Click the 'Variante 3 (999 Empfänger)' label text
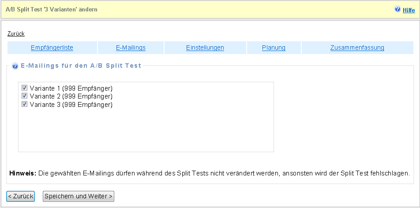Viewport: 420px width, 208px height. [x=71, y=105]
